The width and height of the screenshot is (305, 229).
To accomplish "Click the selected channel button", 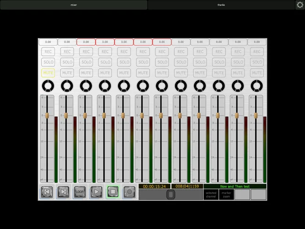I will (211, 195).
